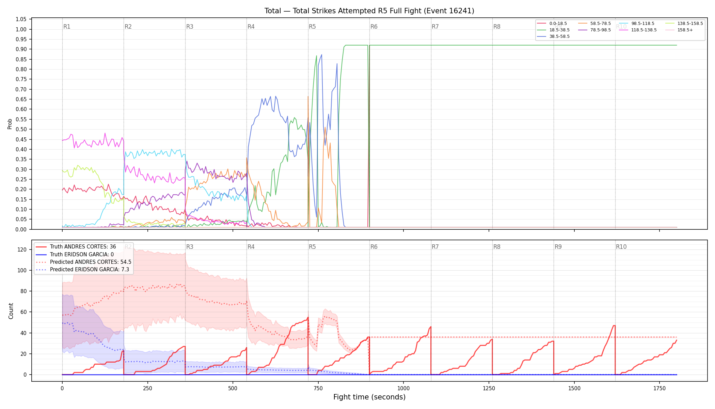Click the R5 round marker in the probability chart

[312, 27]
